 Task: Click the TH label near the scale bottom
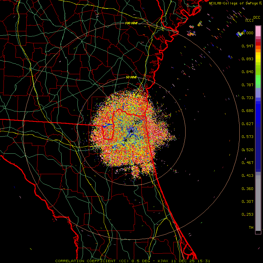click(x=251, y=228)
